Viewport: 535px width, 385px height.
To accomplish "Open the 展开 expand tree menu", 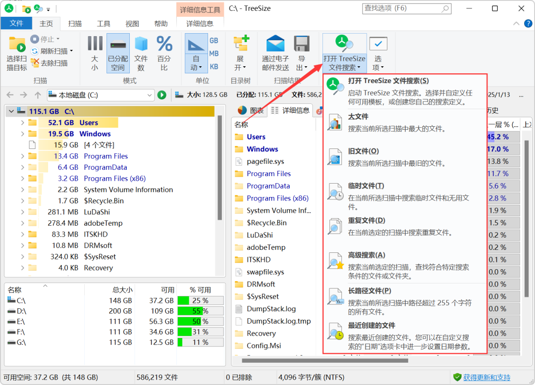I will [x=240, y=53].
